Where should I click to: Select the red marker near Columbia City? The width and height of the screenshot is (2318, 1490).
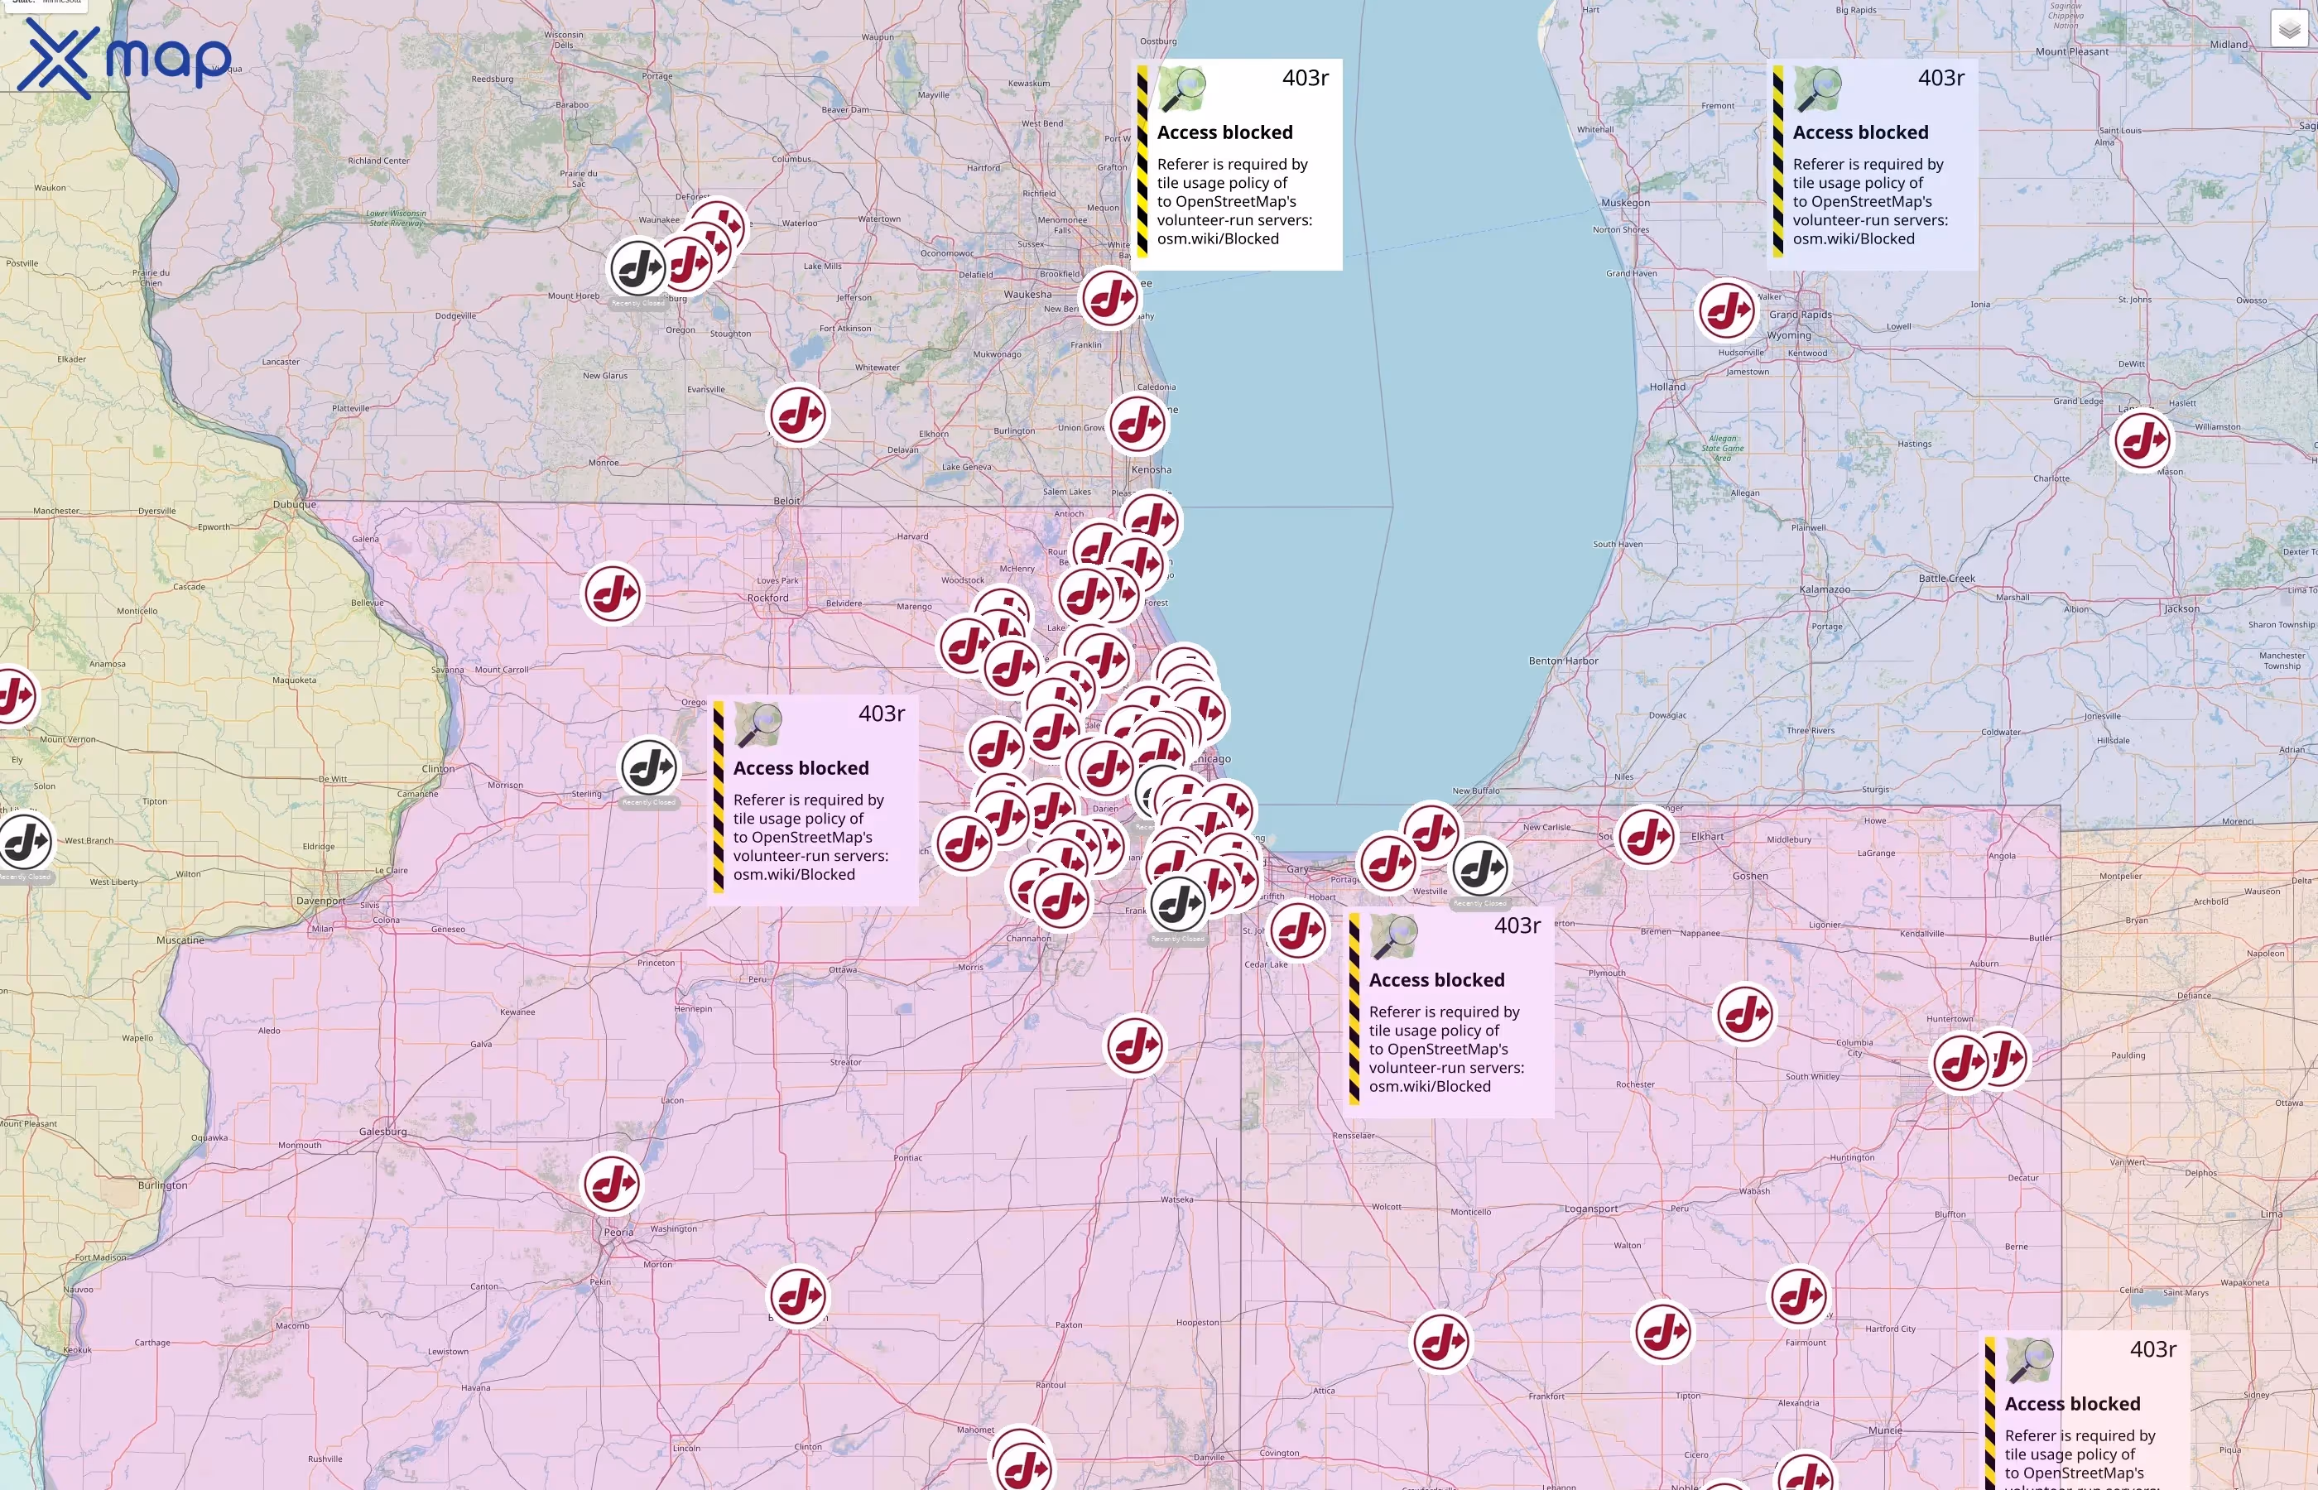[x=1746, y=1015]
